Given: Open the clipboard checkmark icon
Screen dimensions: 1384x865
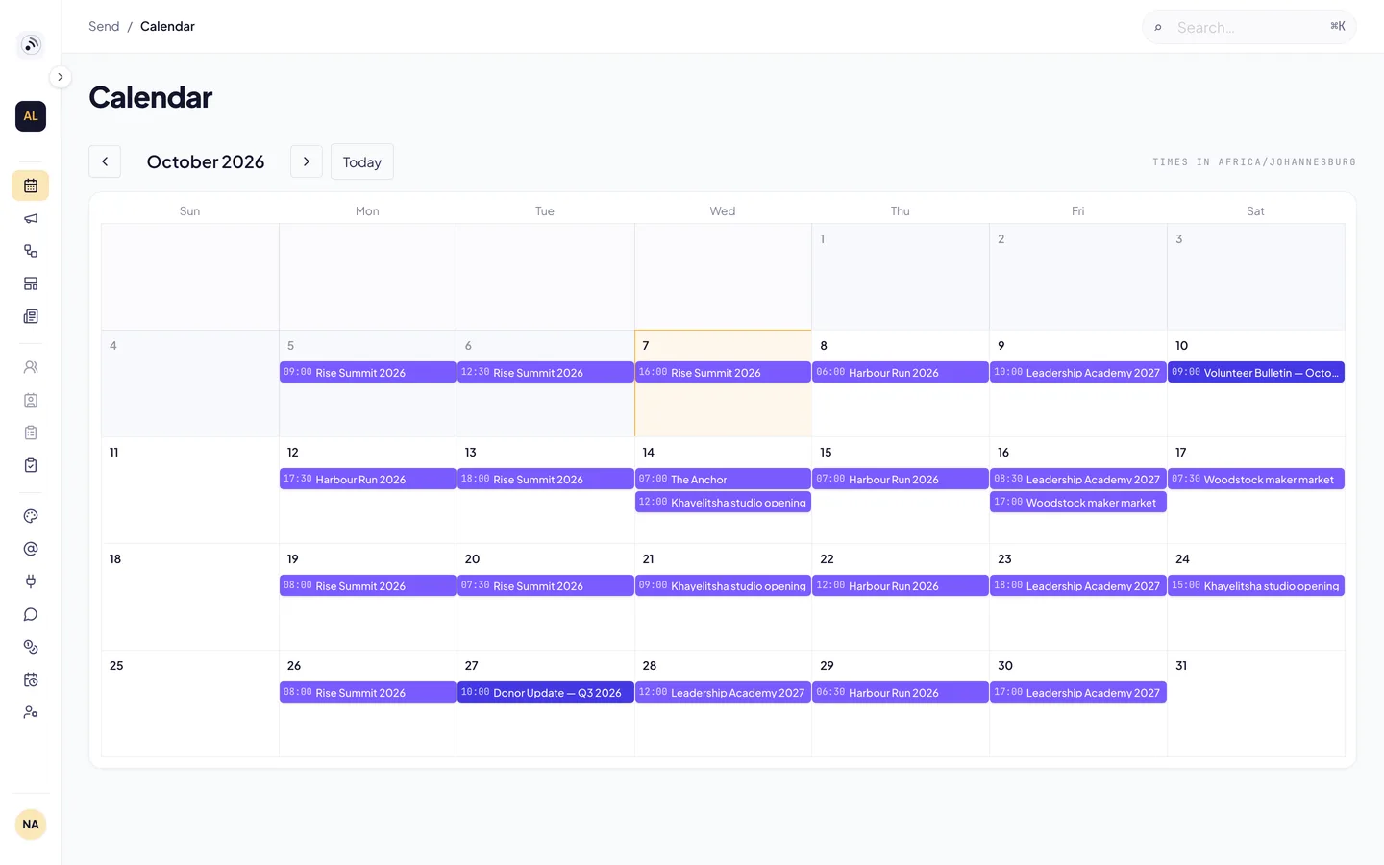Looking at the screenshot, I should (x=31, y=465).
